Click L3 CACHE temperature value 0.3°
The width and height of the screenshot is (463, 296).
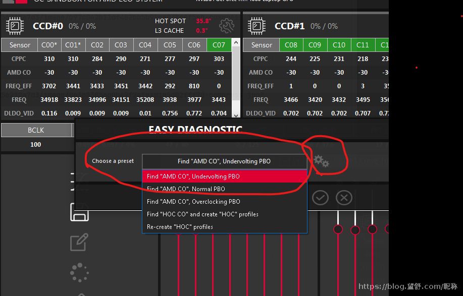[x=201, y=31]
